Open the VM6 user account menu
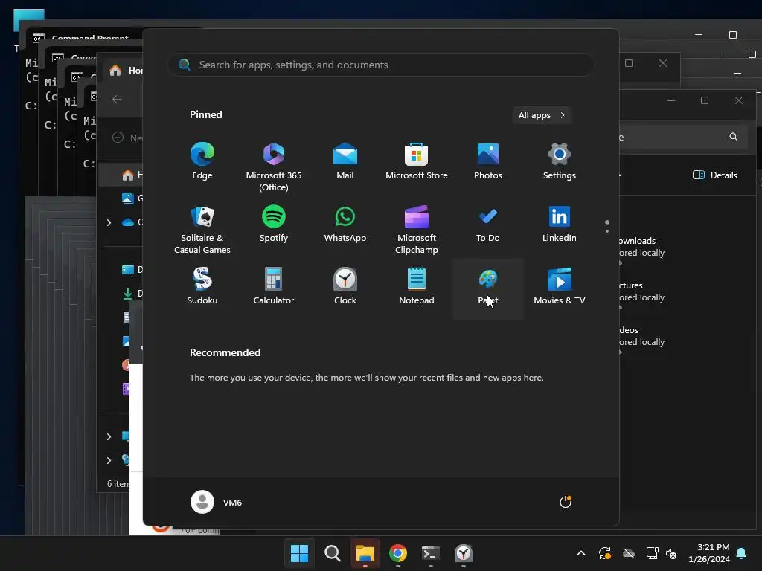The height and width of the screenshot is (571, 762). click(217, 502)
